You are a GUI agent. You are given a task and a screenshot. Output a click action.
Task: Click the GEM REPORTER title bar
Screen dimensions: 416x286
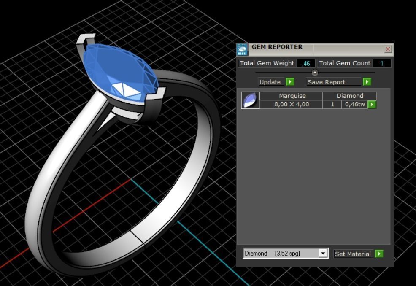point(316,49)
